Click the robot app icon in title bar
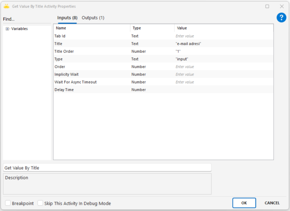The image size is (290, 211). [x=6, y=6]
